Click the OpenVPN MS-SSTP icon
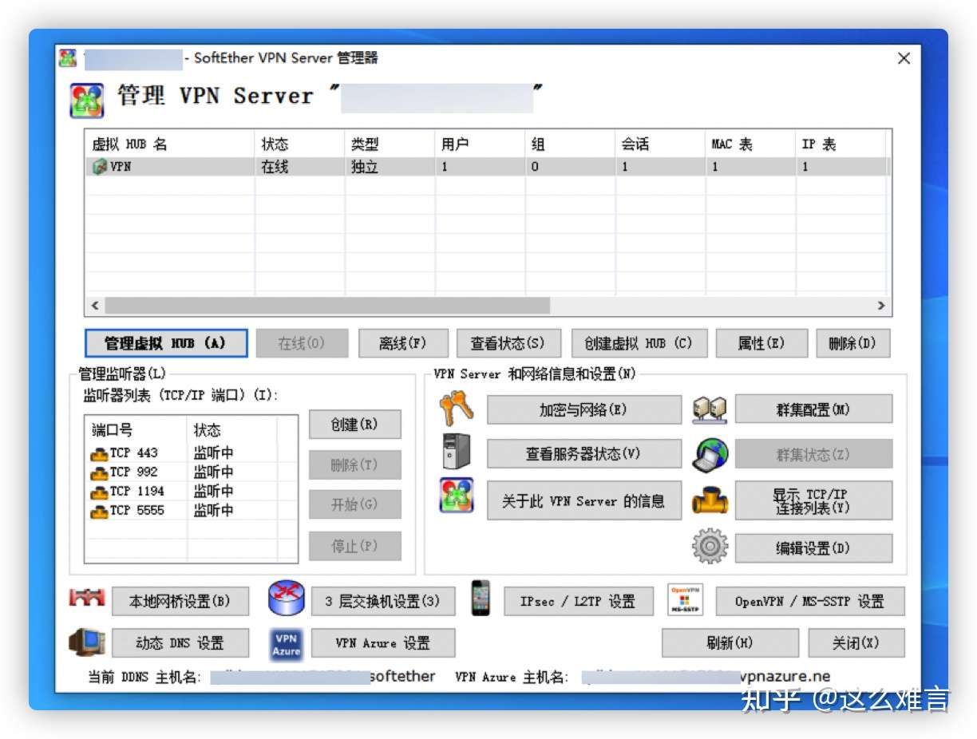The height and width of the screenshot is (739, 977). pos(685,600)
